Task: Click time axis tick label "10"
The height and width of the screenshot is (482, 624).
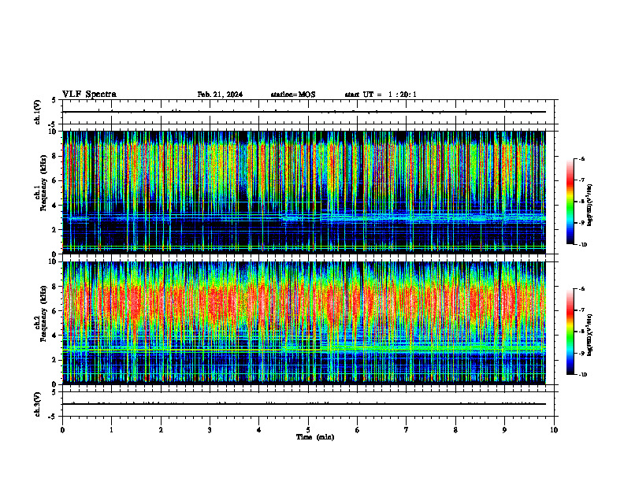Action: tap(554, 430)
